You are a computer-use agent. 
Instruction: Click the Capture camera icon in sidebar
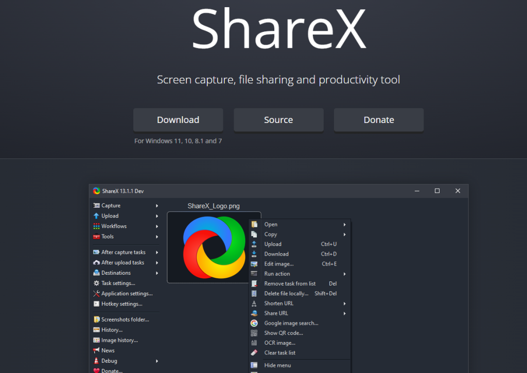(x=96, y=205)
